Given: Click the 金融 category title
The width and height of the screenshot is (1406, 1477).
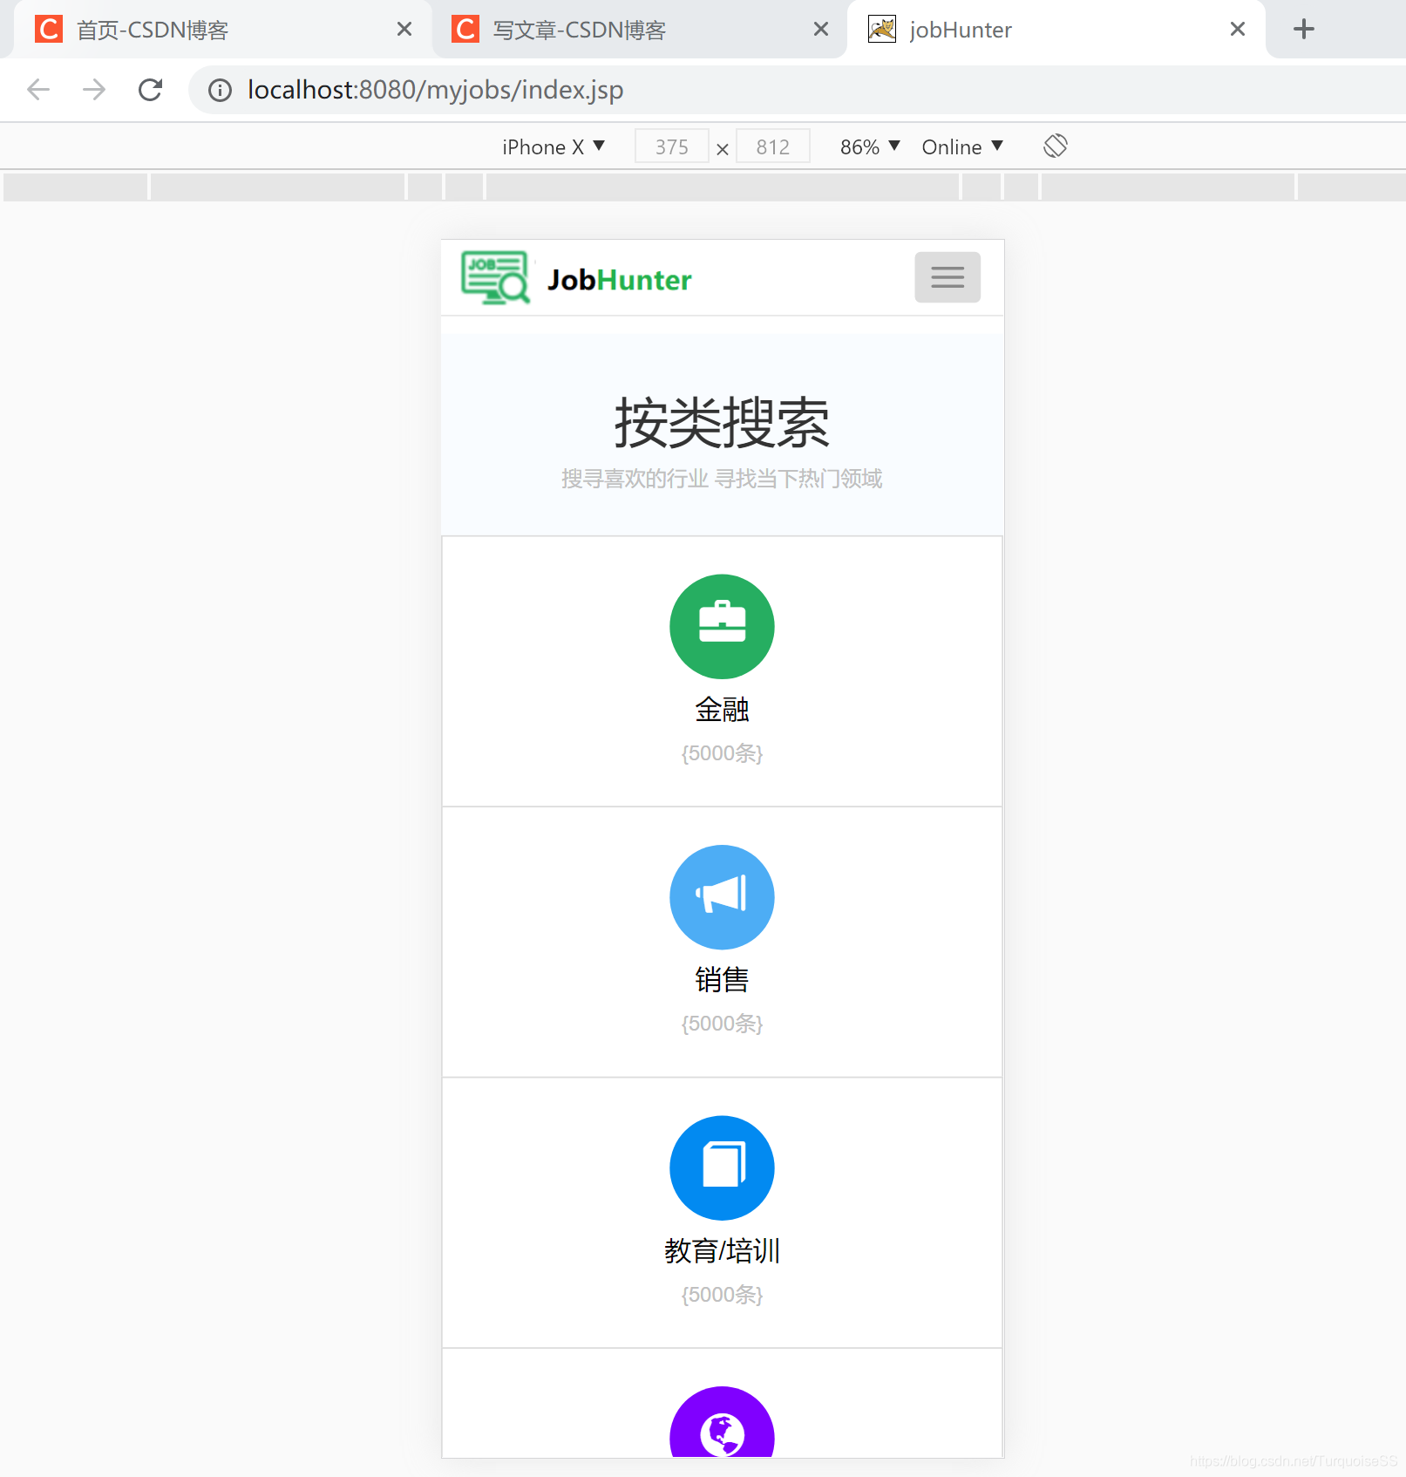Looking at the screenshot, I should [x=722, y=710].
